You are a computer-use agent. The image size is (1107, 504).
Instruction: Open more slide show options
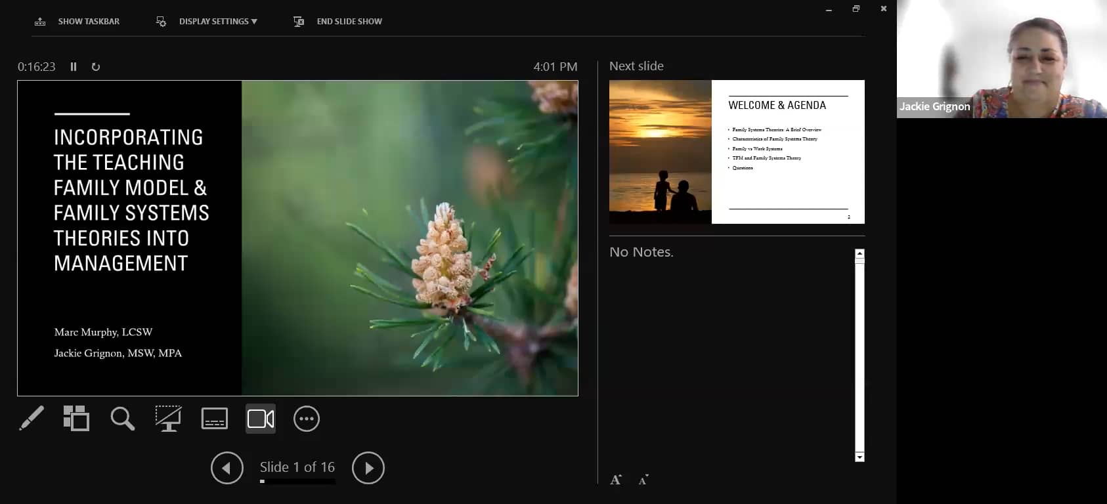(307, 419)
